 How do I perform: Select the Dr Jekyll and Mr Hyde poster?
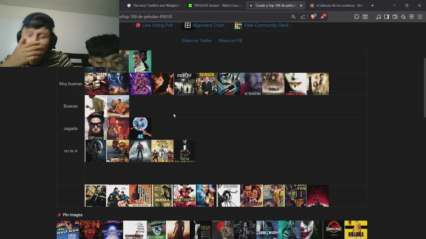coord(296,196)
